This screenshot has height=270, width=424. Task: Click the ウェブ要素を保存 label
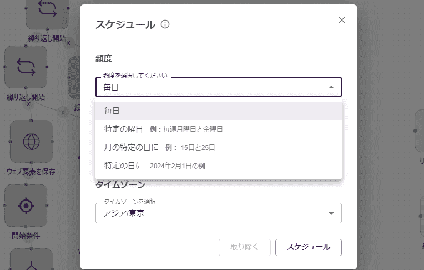31,172
